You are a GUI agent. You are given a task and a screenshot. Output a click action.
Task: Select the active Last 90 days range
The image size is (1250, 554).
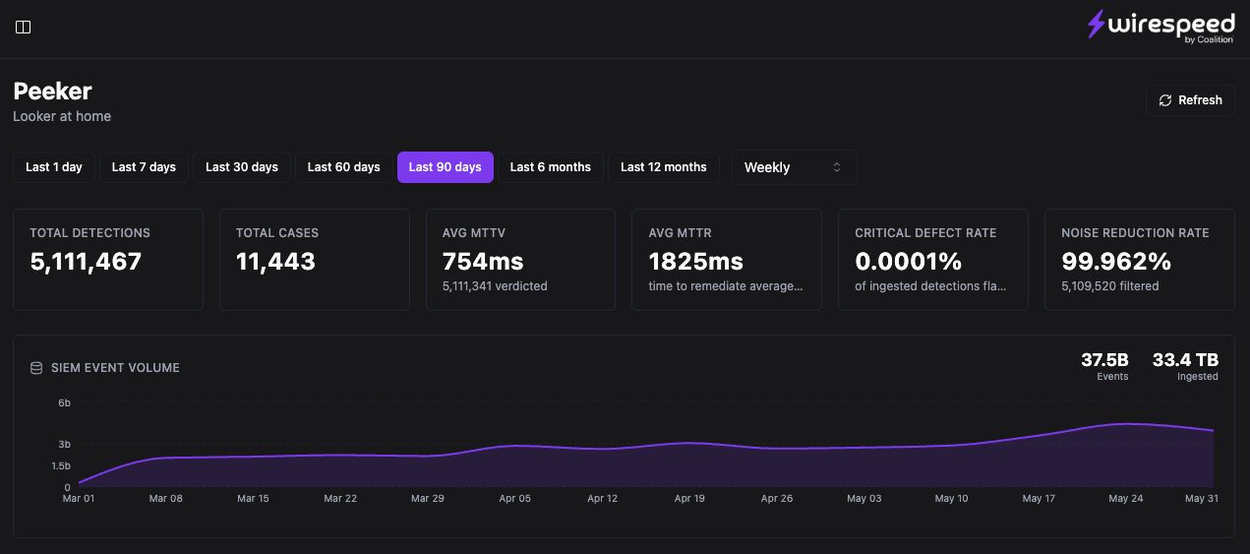coord(446,167)
